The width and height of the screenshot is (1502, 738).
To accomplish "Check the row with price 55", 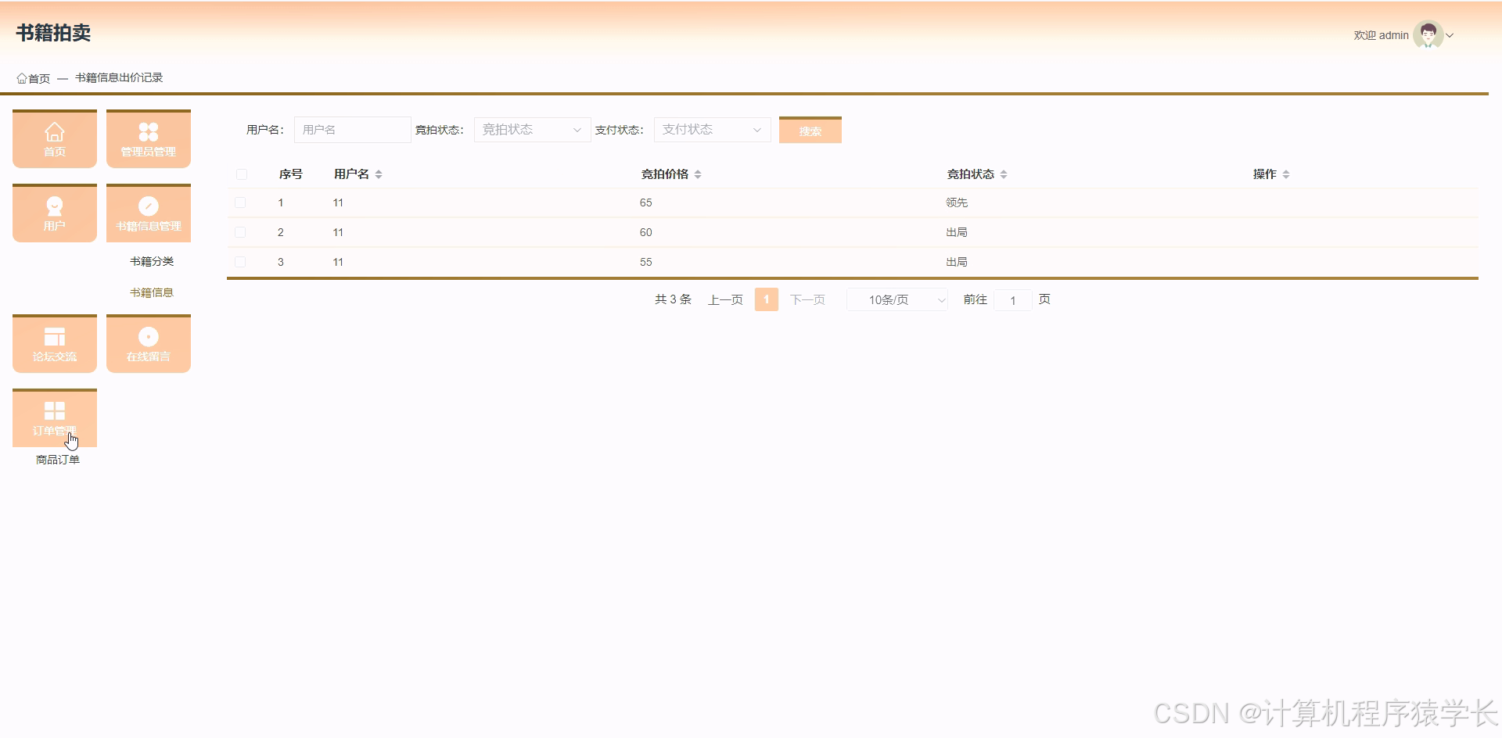I will click(240, 262).
